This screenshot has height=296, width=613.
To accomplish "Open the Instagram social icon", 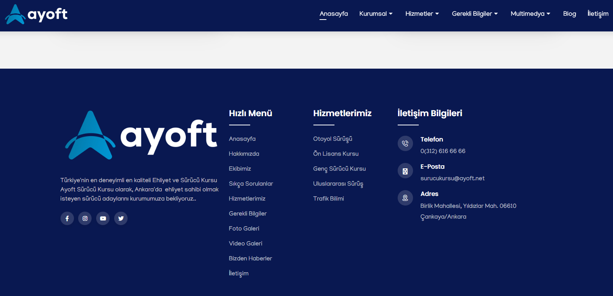I will coord(85,219).
